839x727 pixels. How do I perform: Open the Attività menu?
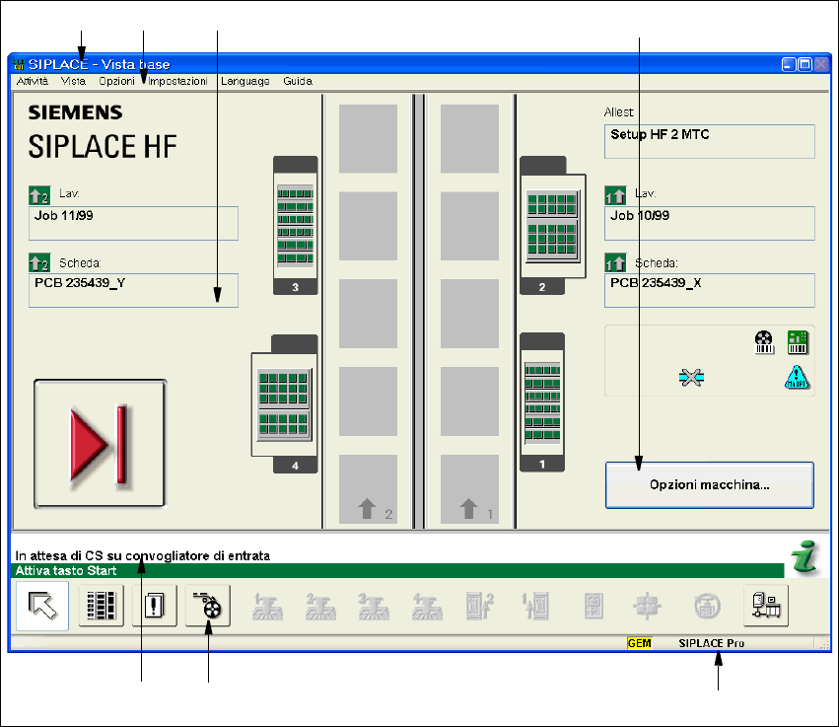coord(33,81)
